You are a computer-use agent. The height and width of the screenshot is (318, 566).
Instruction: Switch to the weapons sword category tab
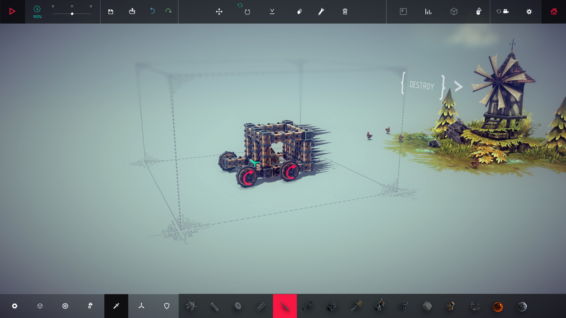116,306
